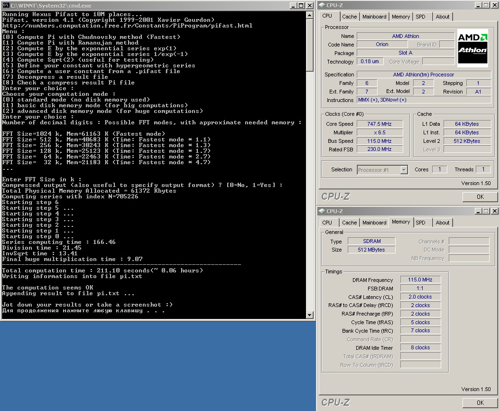Click the Threads count field
500x411 pixels.
point(483,169)
